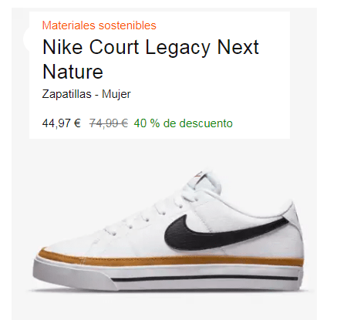Open the sneaker product image
Screen dimensions: 337x320
168,230
